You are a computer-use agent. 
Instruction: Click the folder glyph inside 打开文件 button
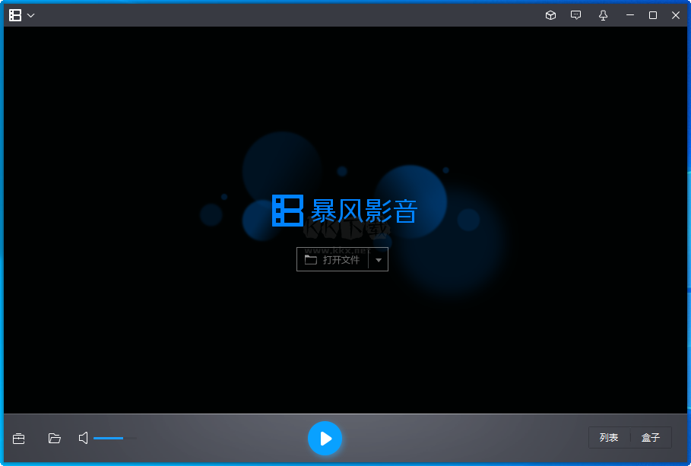pyautogui.click(x=311, y=258)
